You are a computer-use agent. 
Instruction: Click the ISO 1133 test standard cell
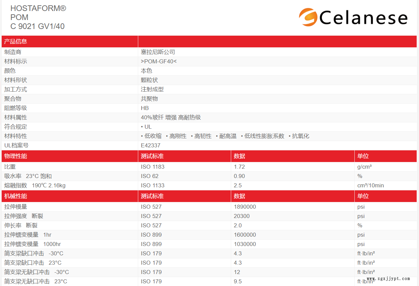(x=153, y=185)
